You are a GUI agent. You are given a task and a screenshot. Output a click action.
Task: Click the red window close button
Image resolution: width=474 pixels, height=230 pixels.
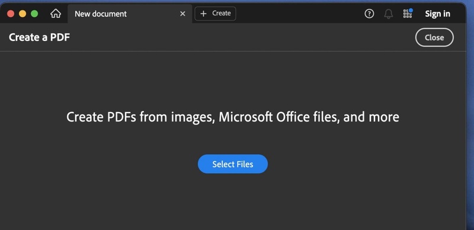pos(11,14)
